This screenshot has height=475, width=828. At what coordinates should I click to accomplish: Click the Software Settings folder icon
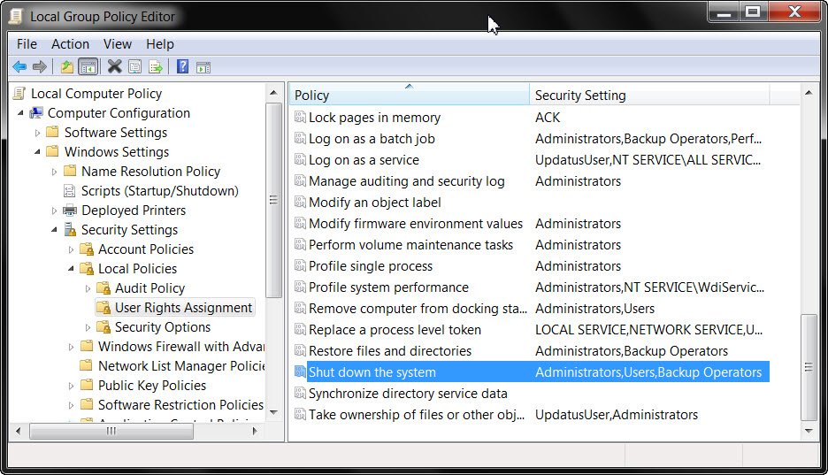pyautogui.click(x=53, y=132)
